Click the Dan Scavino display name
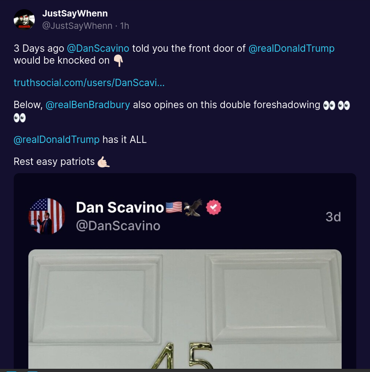This screenshot has width=370, height=372. [120, 208]
